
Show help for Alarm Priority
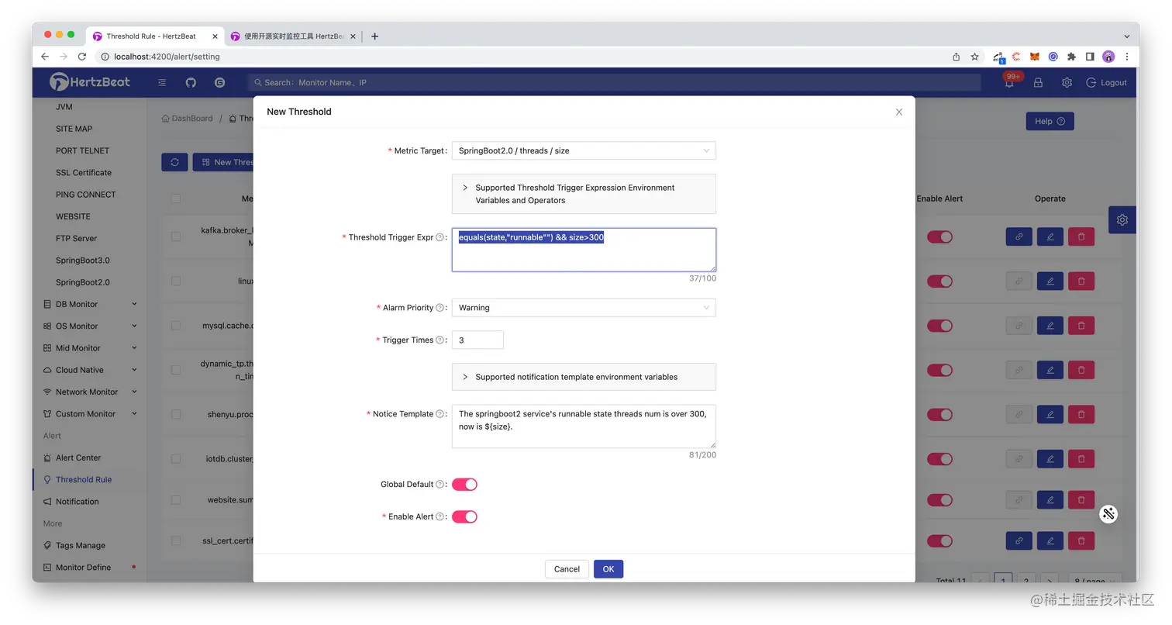click(x=439, y=308)
